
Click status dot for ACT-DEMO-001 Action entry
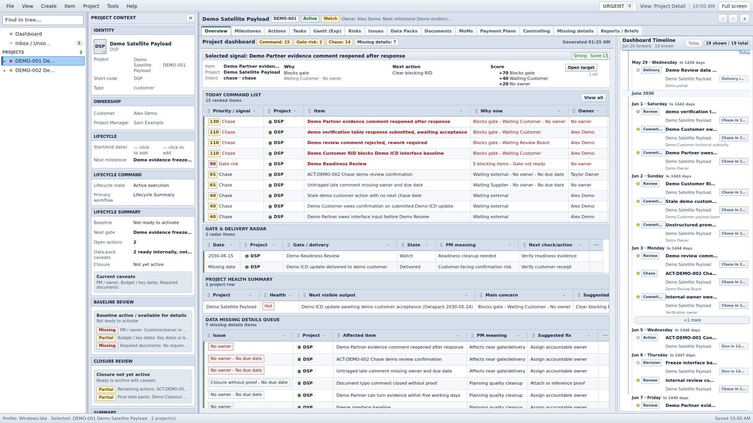point(638,338)
